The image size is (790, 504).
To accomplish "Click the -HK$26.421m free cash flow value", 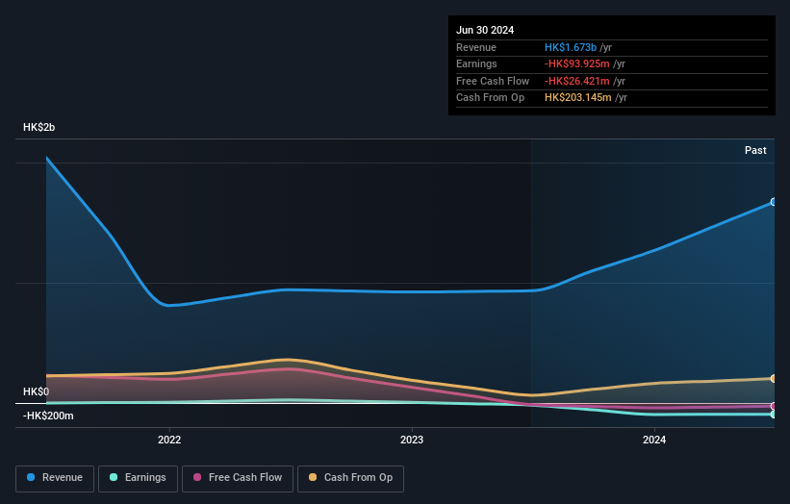I will (577, 81).
